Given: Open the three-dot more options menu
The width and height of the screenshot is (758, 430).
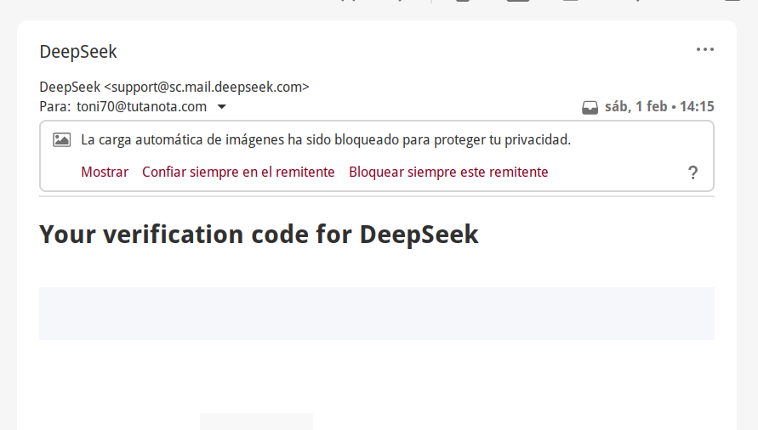Looking at the screenshot, I should pyautogui.click(x=704, y=49).
